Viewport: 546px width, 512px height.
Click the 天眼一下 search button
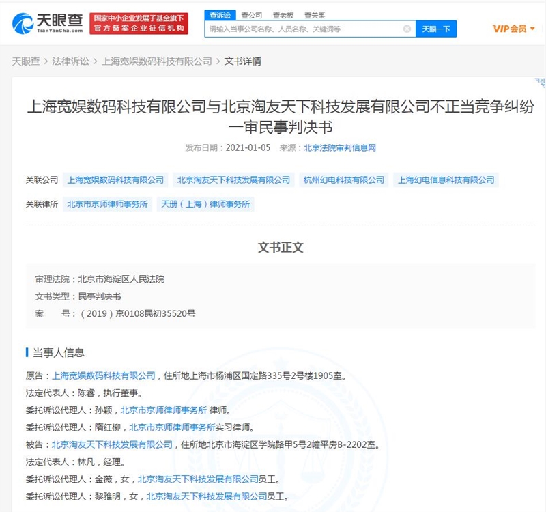tap(436, 29)
